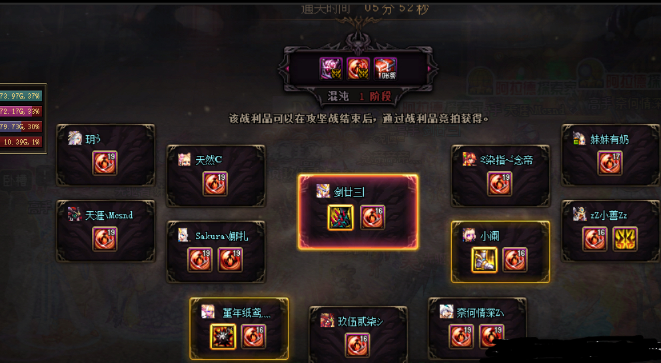
Task: Select the purple equipment loot icon at top
Action: click(x=331, y=69)
